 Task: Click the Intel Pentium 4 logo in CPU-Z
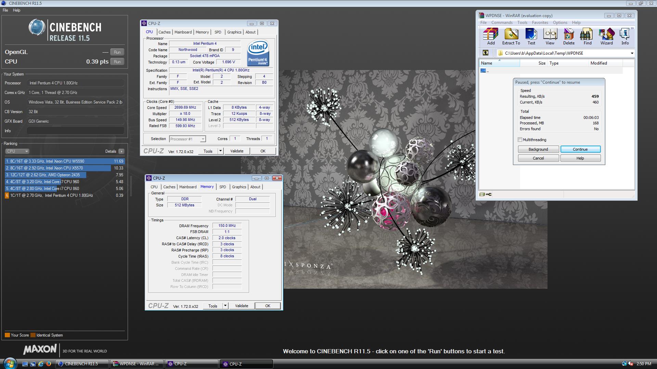tap(258, 54)
